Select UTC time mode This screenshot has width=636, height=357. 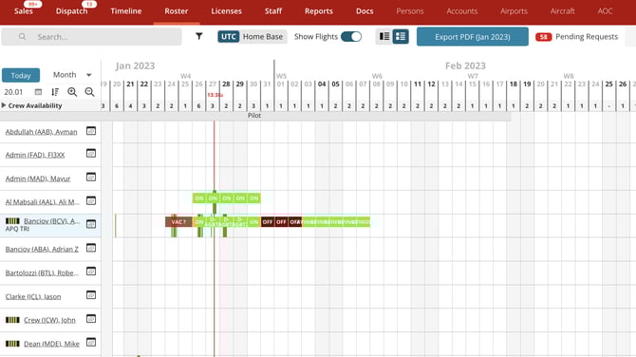229,36
